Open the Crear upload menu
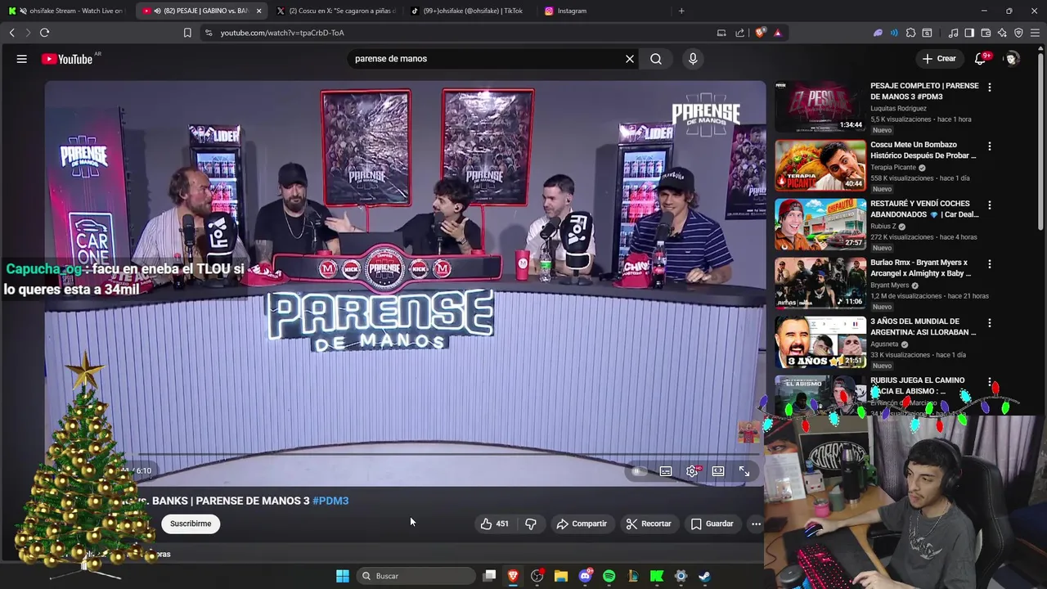The image size is (1047, 589). (939, 59)
